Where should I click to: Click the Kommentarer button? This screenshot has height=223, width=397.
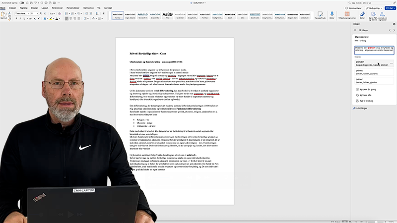[354, 8]
